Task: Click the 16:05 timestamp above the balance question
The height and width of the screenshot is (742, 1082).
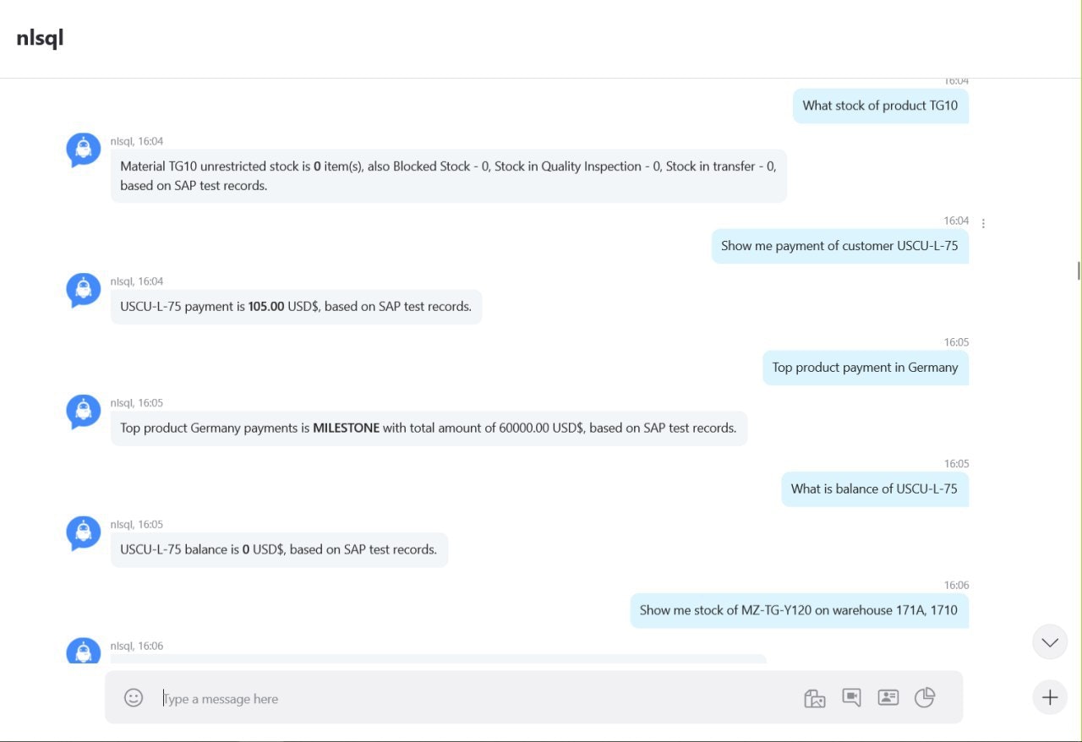Action: pyautogui.click(x=956, y=463)
